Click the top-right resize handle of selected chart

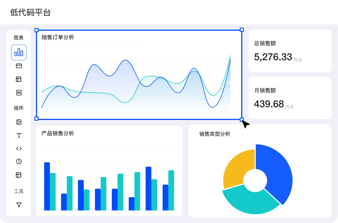coord(242,30)
